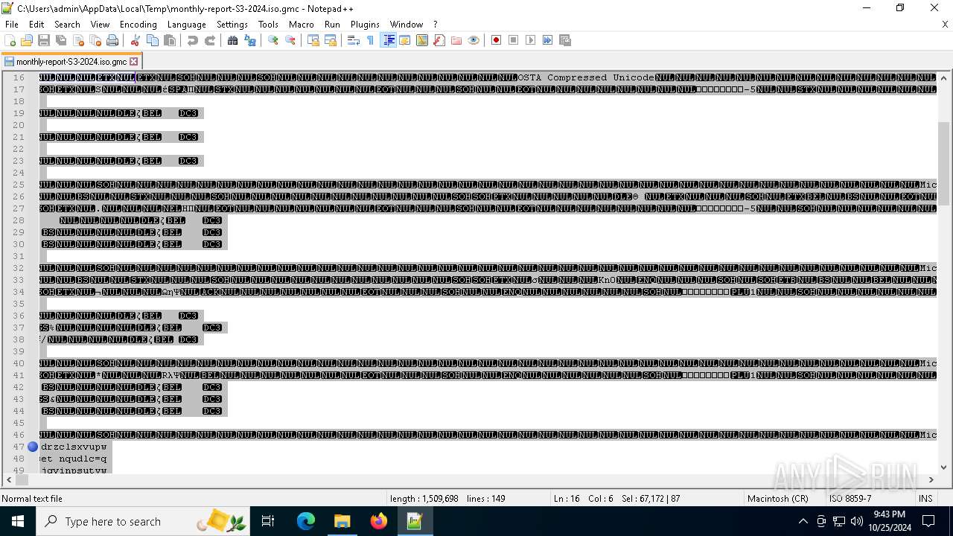Toggle the indent guide icon
Screen dimensions: 953x536
[x=388, y=40]
